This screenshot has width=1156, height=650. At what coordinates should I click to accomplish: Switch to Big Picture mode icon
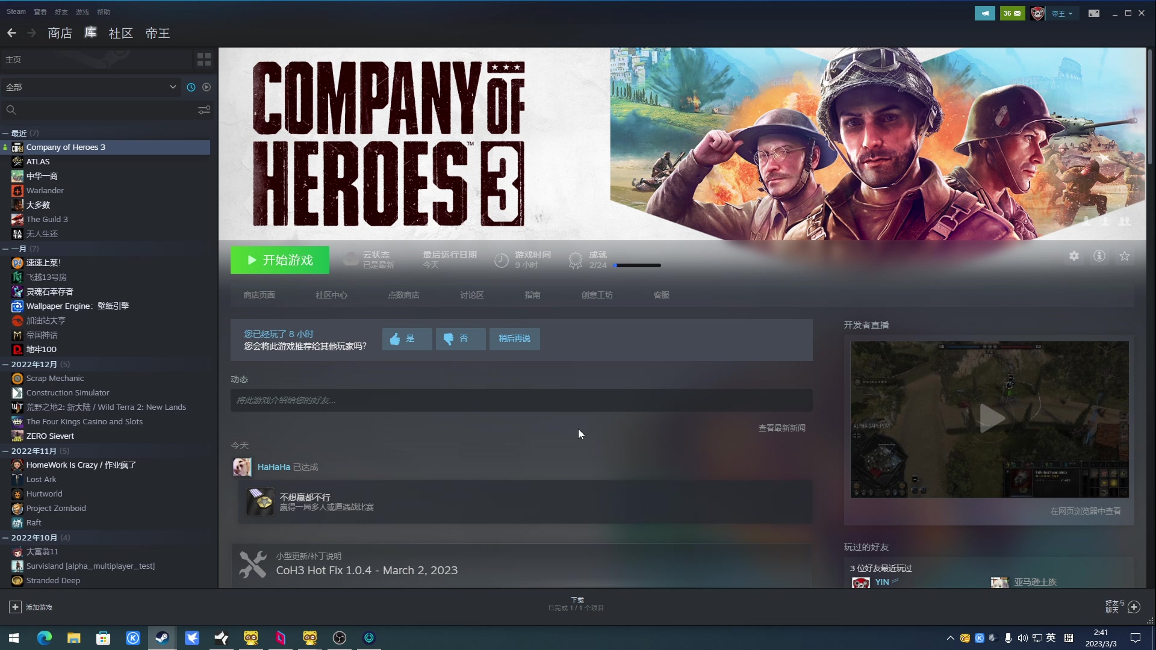point(1094,13)
